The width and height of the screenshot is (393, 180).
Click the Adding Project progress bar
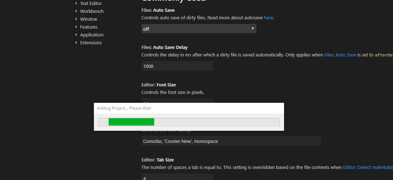coord(189,122)
